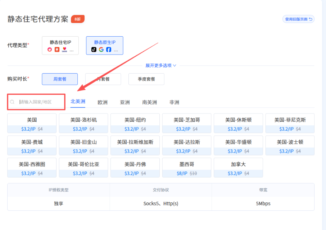
Task: Switch to the 欧洲 tab
Action: click(x=103, y=102)
